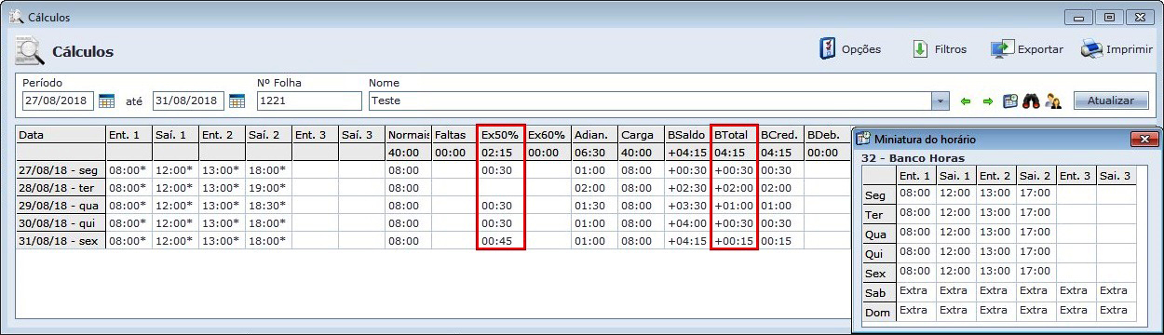Click the Normais column header

408,135
